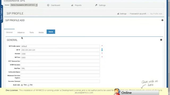Click the SIP PROFILE page heading
Screen dimensions: 170x95
point(15,13)
